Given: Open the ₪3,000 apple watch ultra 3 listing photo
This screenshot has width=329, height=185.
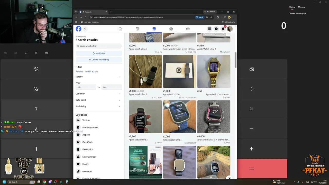Looking at the screenshot, I should pos(214,117).
